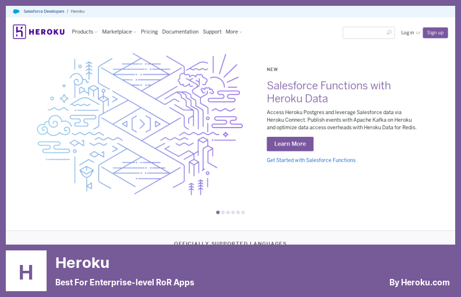Select the last carousel dot
Image resolution: width=461 pixels, height=297 pixels.
click(x=243, y=213)
